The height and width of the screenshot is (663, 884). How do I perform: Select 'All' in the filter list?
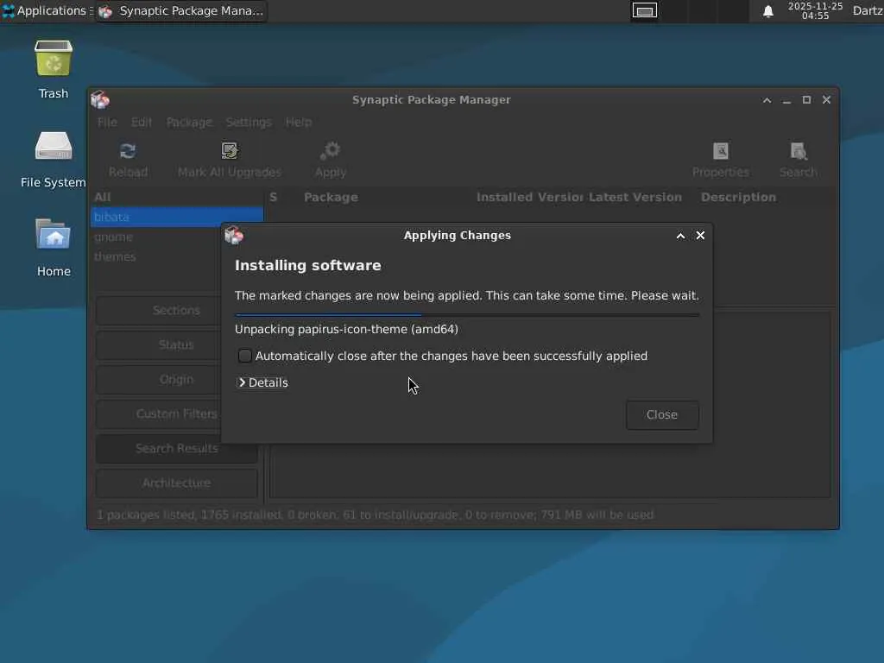coord(177,197)
